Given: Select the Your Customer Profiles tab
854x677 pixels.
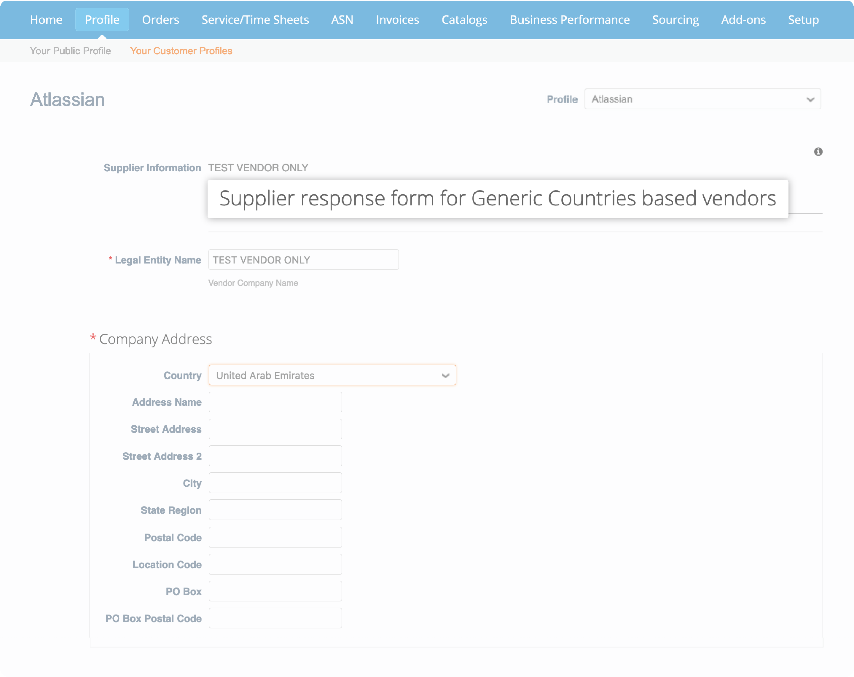Looking at the screenshot, I should (181, 51).
